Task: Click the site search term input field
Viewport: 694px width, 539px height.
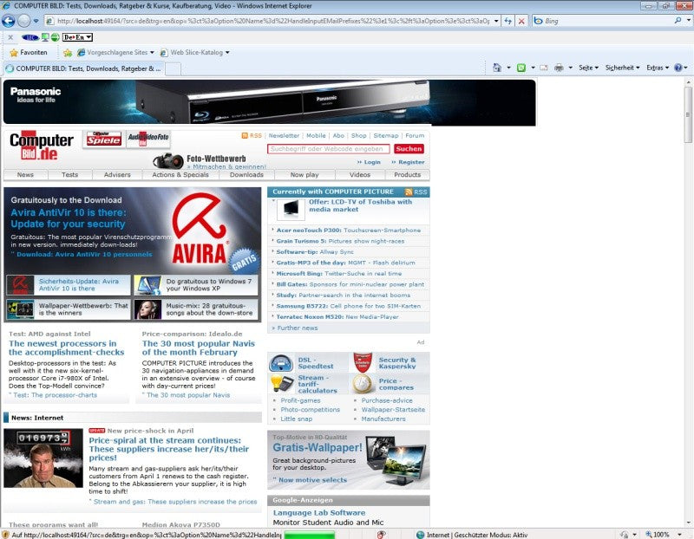Action: point(329,149)
